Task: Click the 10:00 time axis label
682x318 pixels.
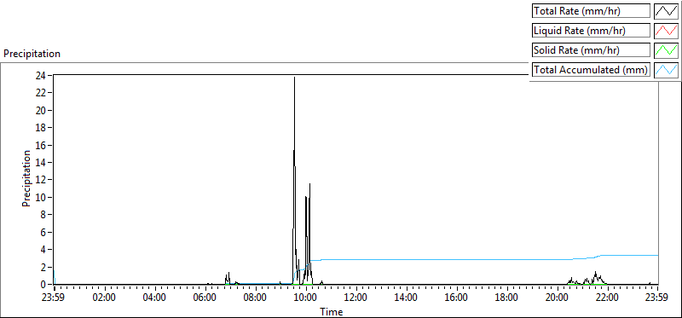Action: (306, 298)
